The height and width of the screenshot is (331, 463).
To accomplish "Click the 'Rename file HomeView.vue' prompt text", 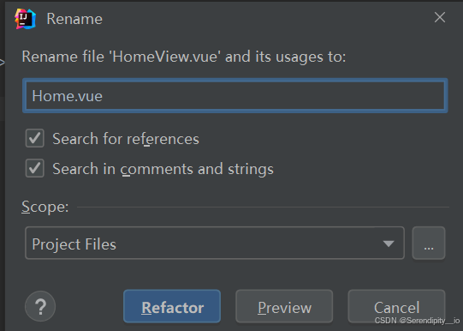I will tap(184, 57).
